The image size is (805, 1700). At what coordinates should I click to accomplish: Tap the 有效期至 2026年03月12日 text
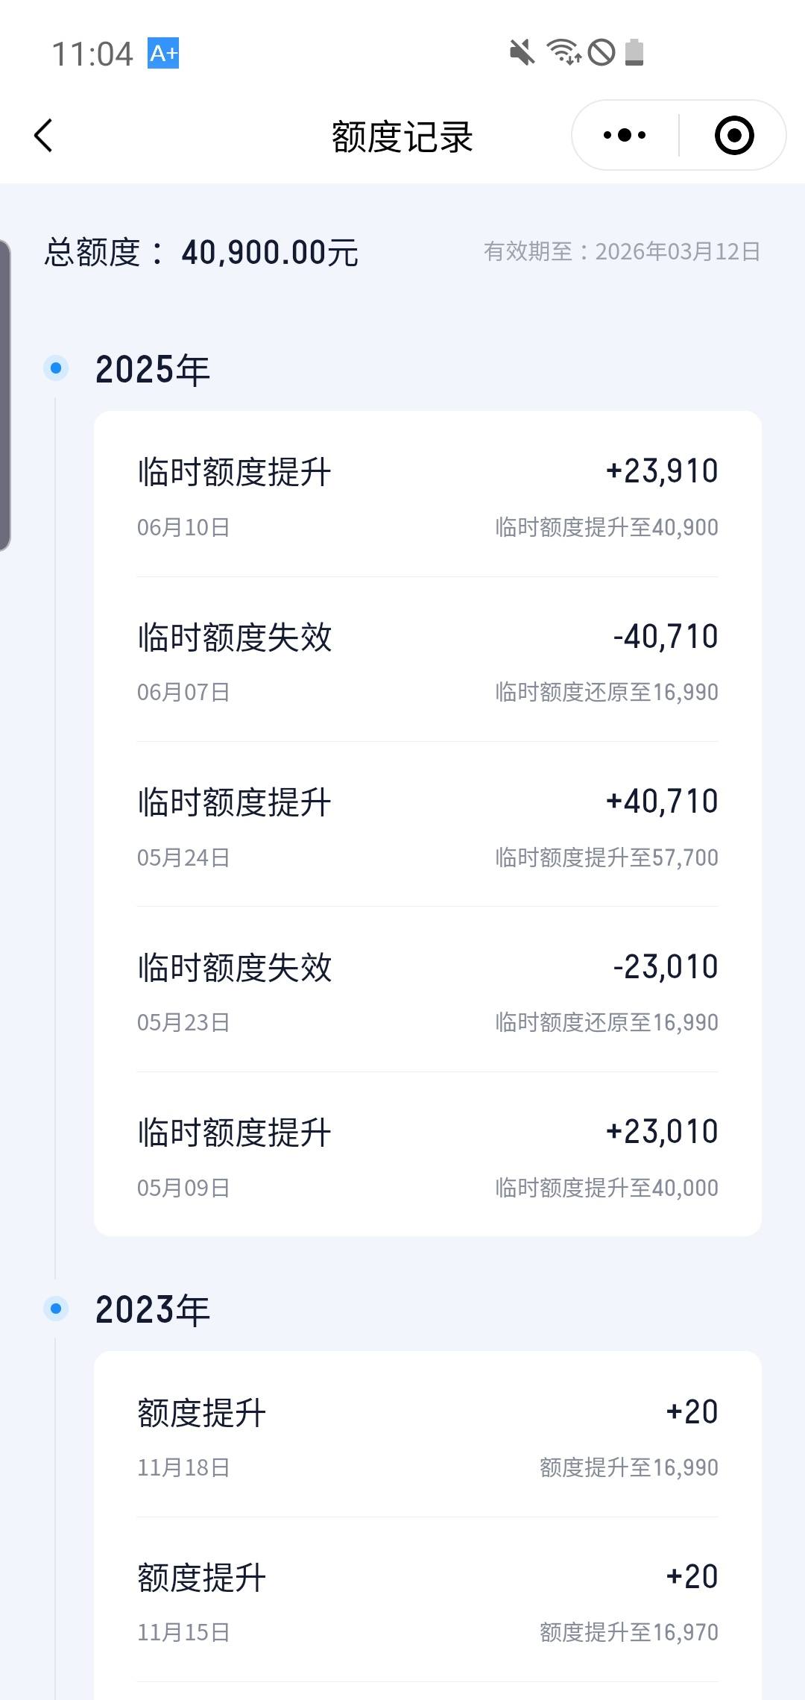coord(622,251)
